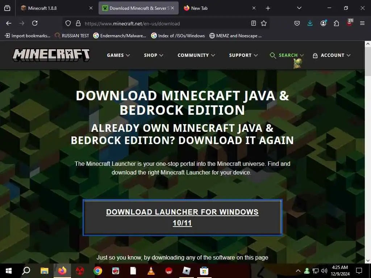Open the Firefox account icon

pos(323,23)
